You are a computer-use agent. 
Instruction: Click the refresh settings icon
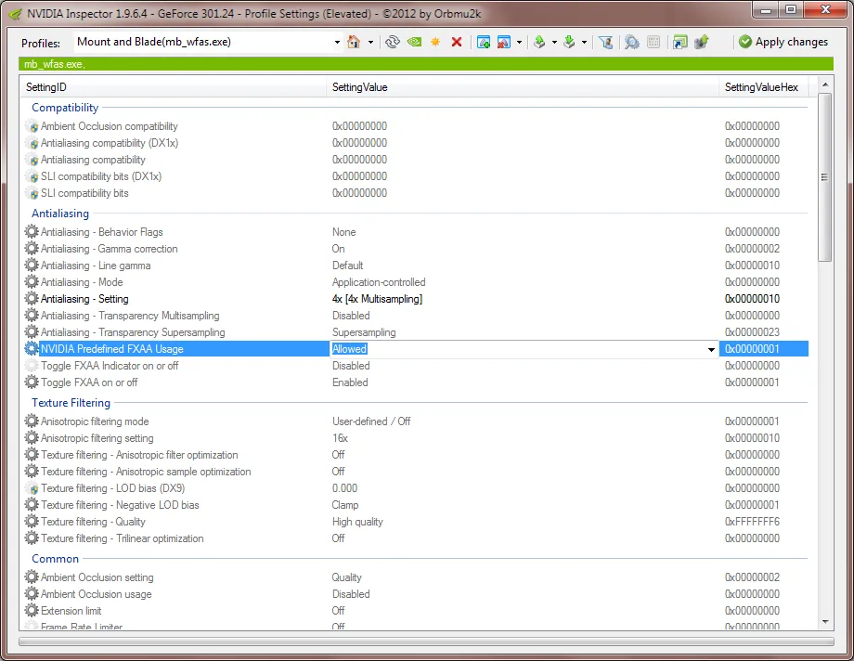tap(392, 42)
